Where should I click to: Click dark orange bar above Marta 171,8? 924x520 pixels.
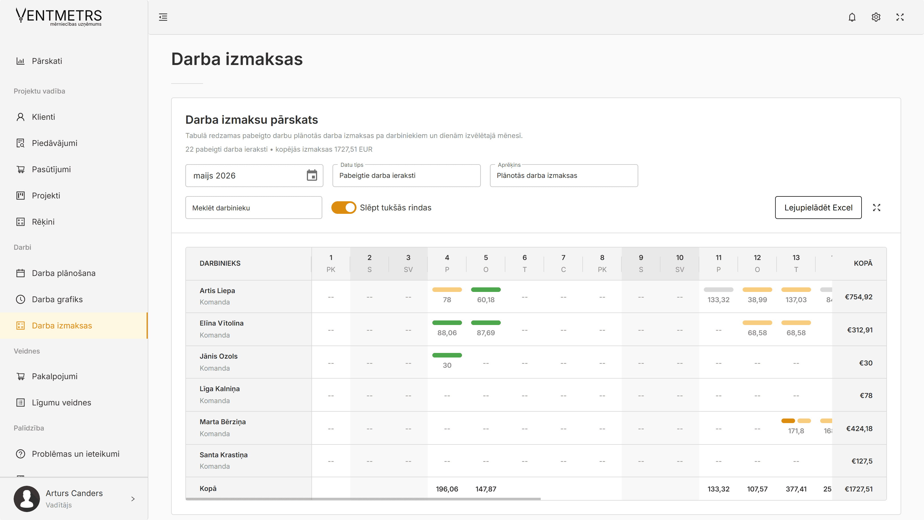788,421
